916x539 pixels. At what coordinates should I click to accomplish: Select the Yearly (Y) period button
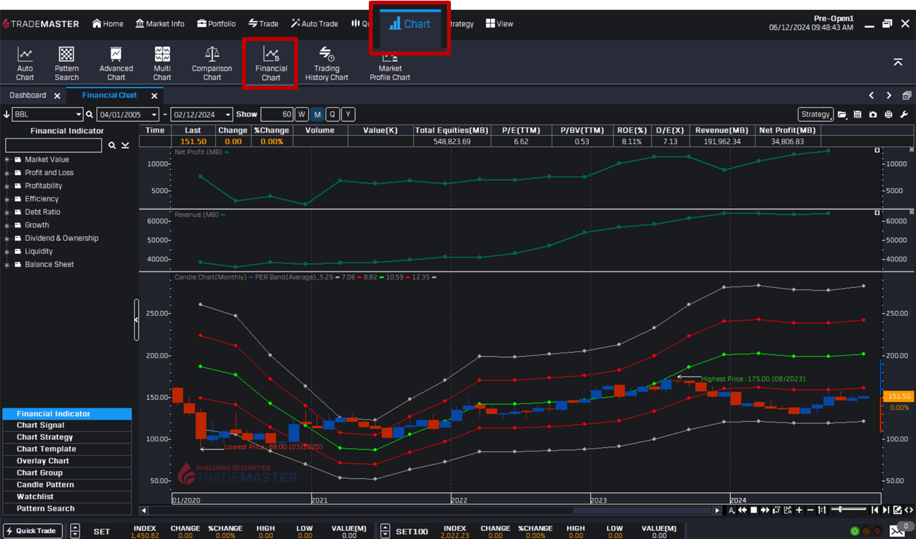pos(348,114)
